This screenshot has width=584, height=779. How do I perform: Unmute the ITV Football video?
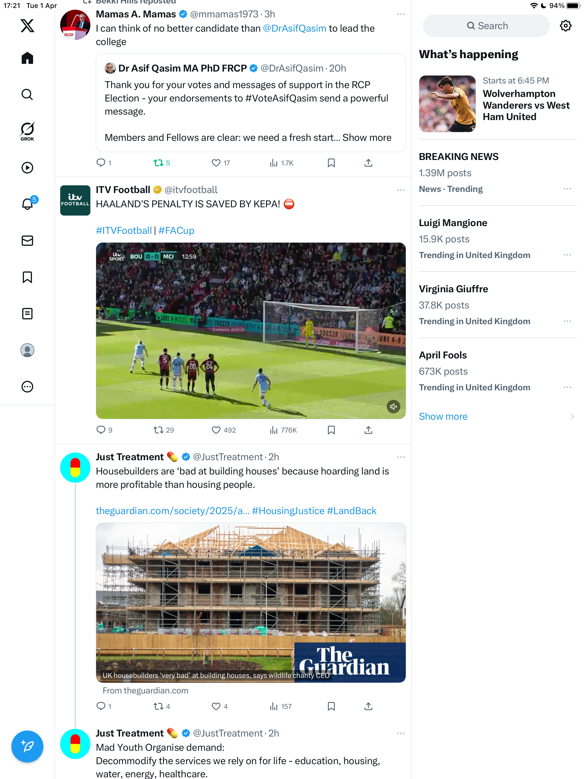[393, 406]
